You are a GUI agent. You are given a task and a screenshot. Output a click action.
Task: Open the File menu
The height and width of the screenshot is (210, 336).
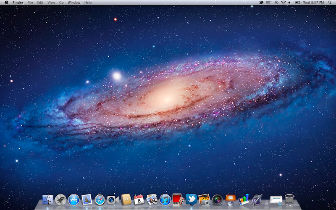30,3
